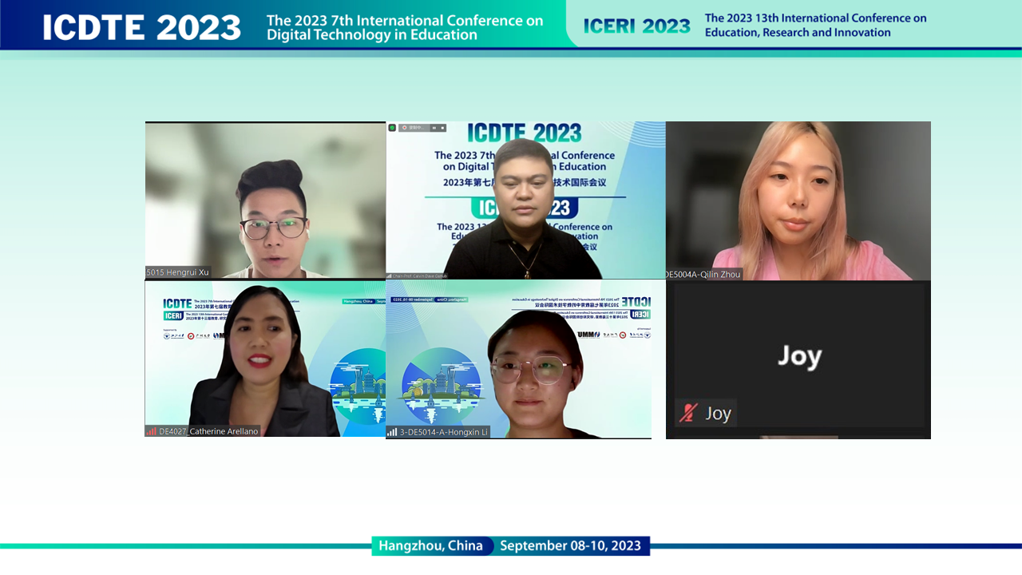Screen dimensions: 1022x575
Task: Pause the meeting recording
Action: coord(434,128)
